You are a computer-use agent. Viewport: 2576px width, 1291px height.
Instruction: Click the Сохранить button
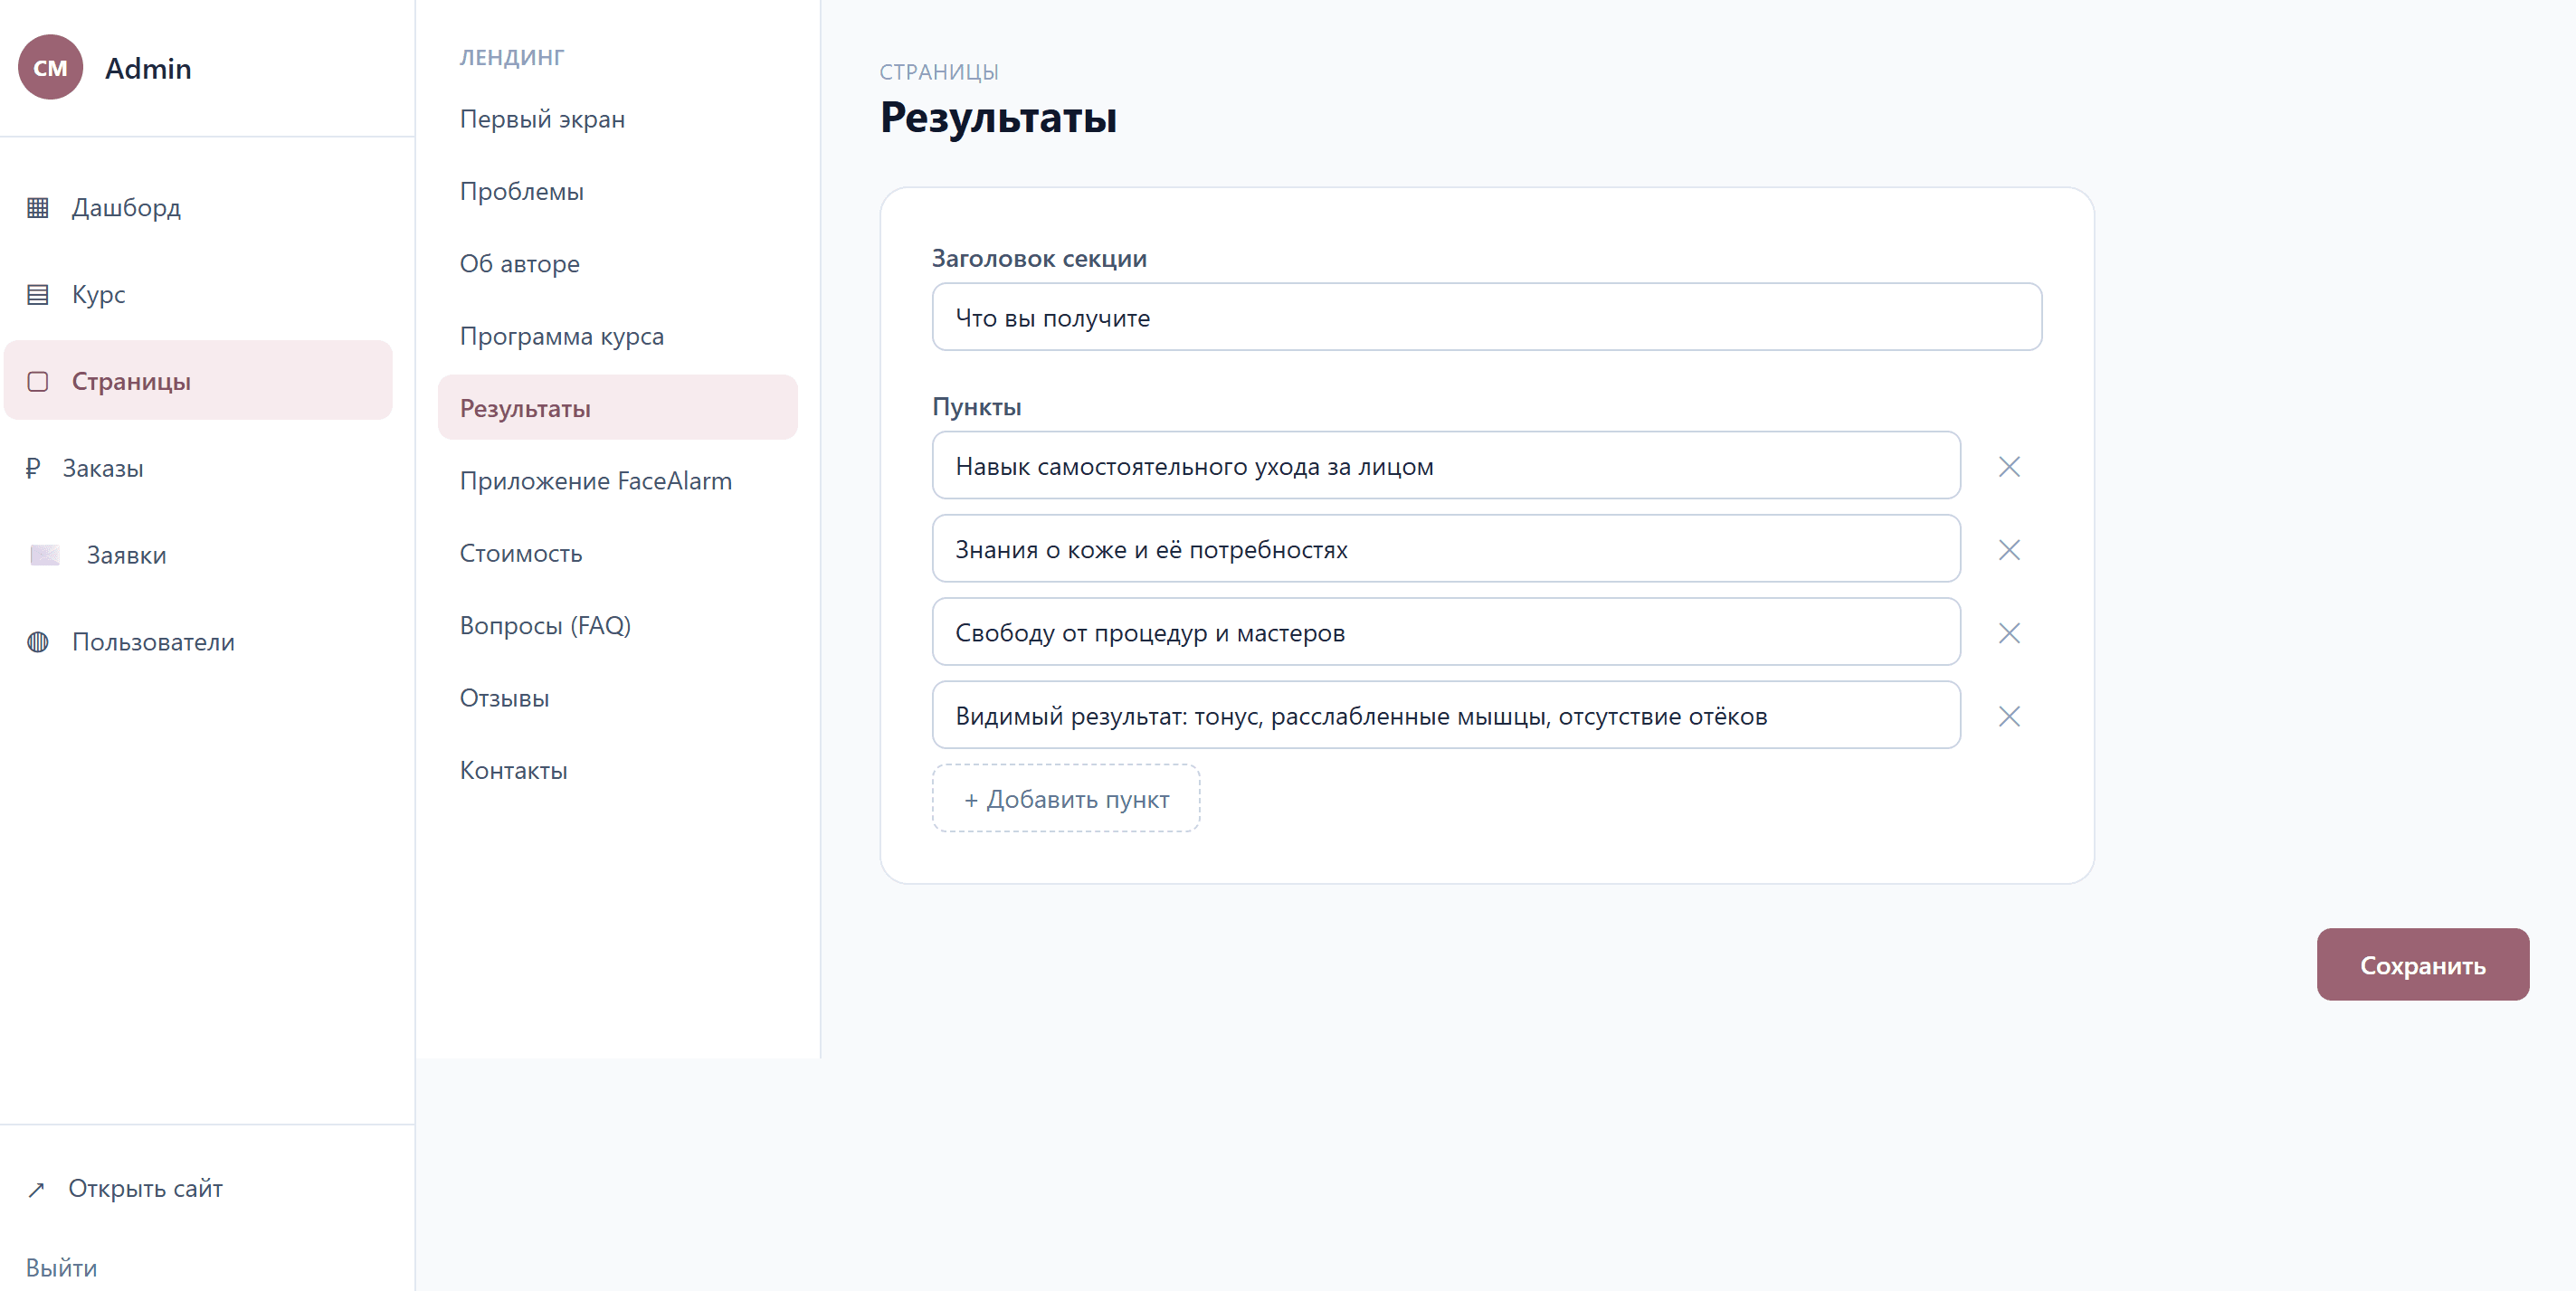pyautogui.click(x=2422, y=965)
